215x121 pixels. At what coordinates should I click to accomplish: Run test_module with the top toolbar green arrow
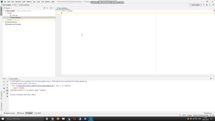click(x=204, y=5)
